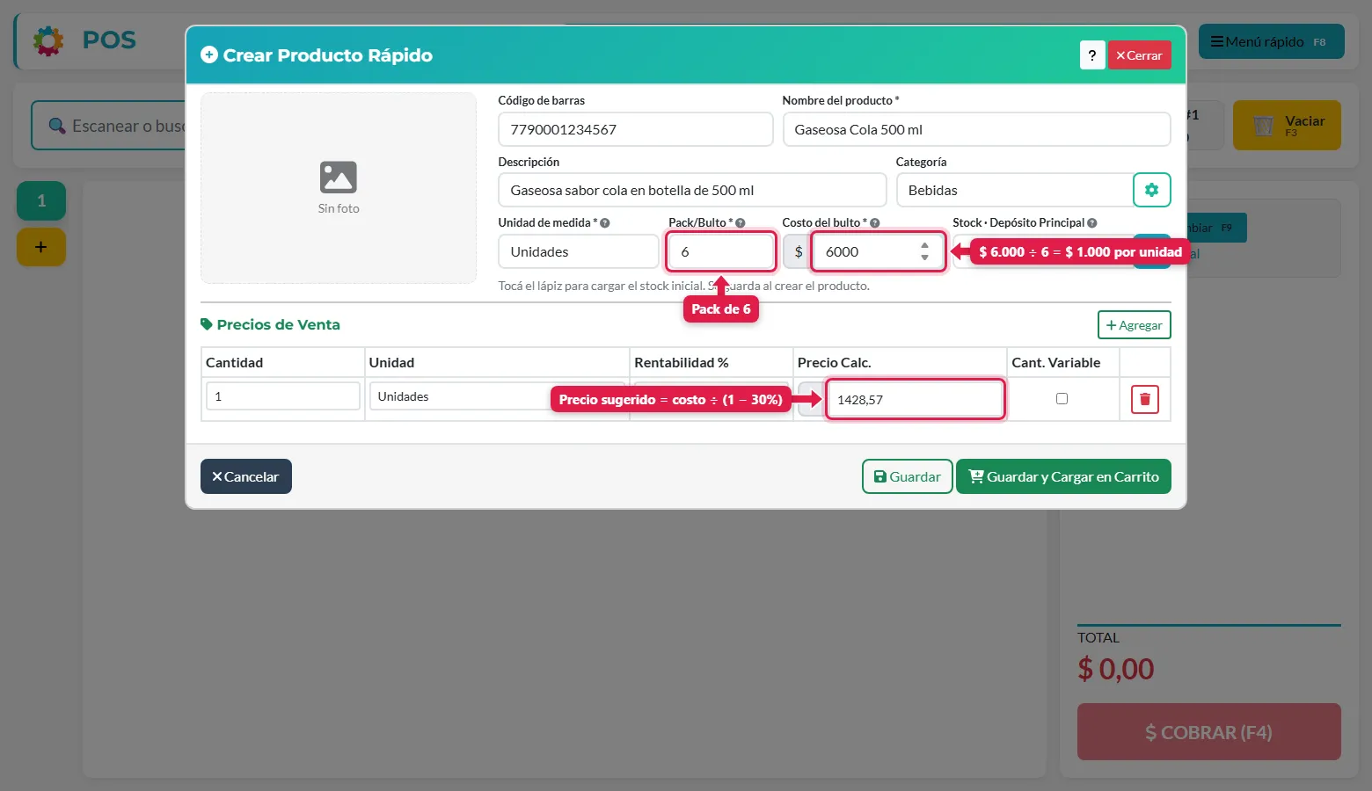The height and width of the screenshot is (791, 1372).
Task: Click the Costo del bulto help icon
Action: pos(874,223)
